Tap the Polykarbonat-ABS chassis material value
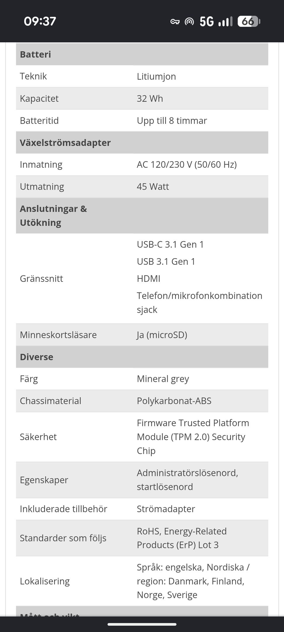This screenshot has width=284, height=632. (174, 401)
